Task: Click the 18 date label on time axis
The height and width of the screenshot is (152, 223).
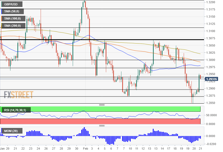Action: pyautogui.click(x=175, y=149)
